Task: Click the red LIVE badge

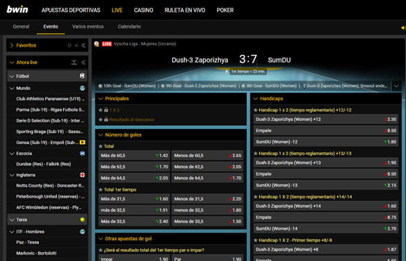Action: (106, 44)
